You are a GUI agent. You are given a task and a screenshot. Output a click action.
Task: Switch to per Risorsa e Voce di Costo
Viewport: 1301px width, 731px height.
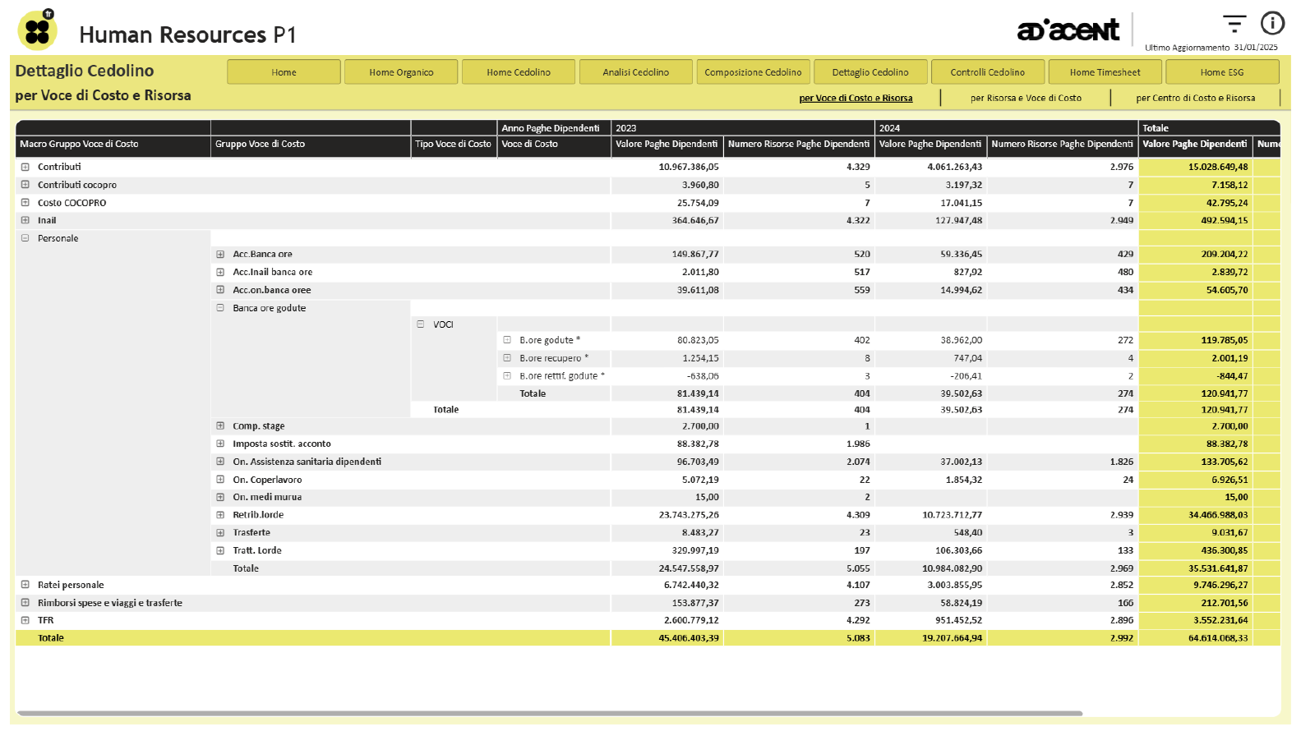pos(1026,98)
